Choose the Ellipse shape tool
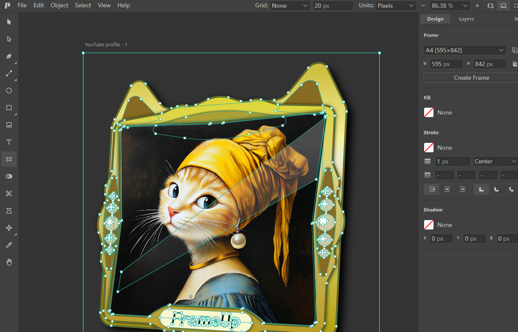 [9, 91]
